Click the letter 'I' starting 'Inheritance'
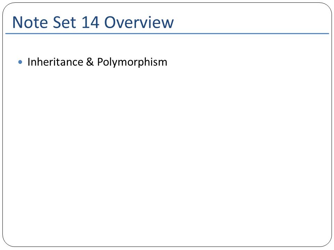The height and width of the screenshot is (250, 334). (29, 62)
